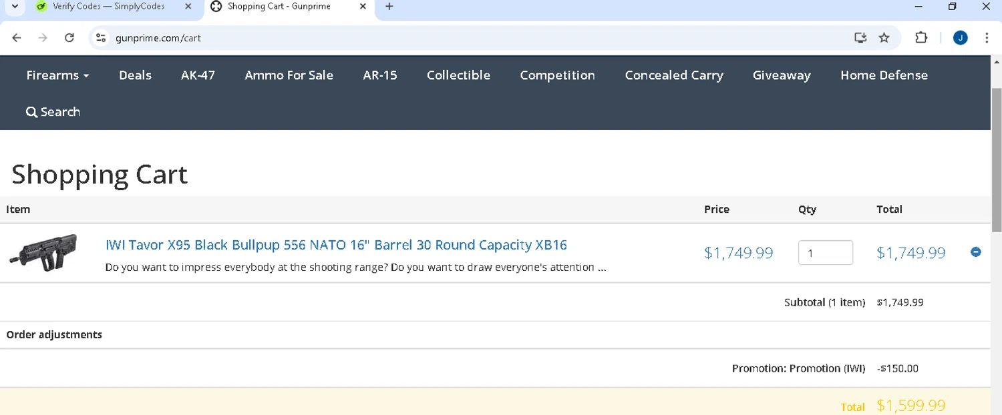Open the Chrome three-dot menu
Viewport: 1002px width, 415px height.
(987, 38)
